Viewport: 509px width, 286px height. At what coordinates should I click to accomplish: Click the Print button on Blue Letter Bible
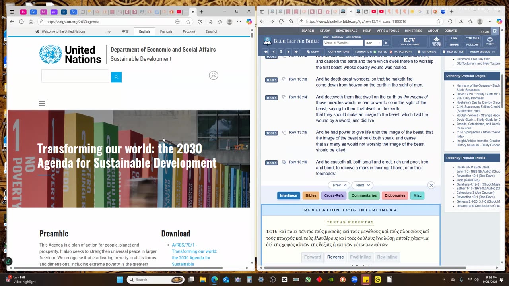click(490, 41)
